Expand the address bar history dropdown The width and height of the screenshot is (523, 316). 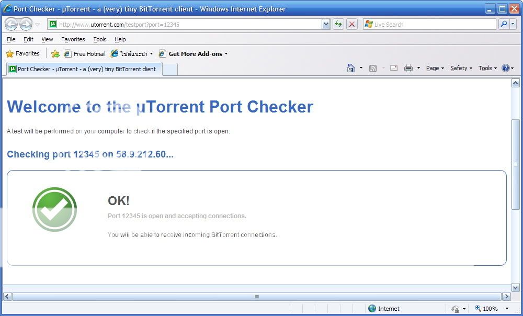[x=326, y=25]
